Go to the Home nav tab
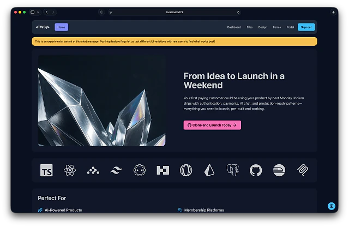This screenshot has height=227, width=349. tap(62, 27)
